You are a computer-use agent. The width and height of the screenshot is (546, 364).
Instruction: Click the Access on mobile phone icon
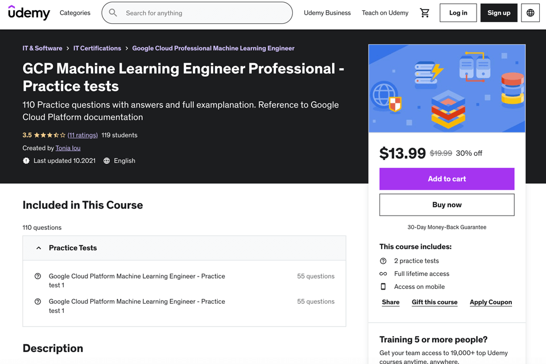[x=383, y=287]
